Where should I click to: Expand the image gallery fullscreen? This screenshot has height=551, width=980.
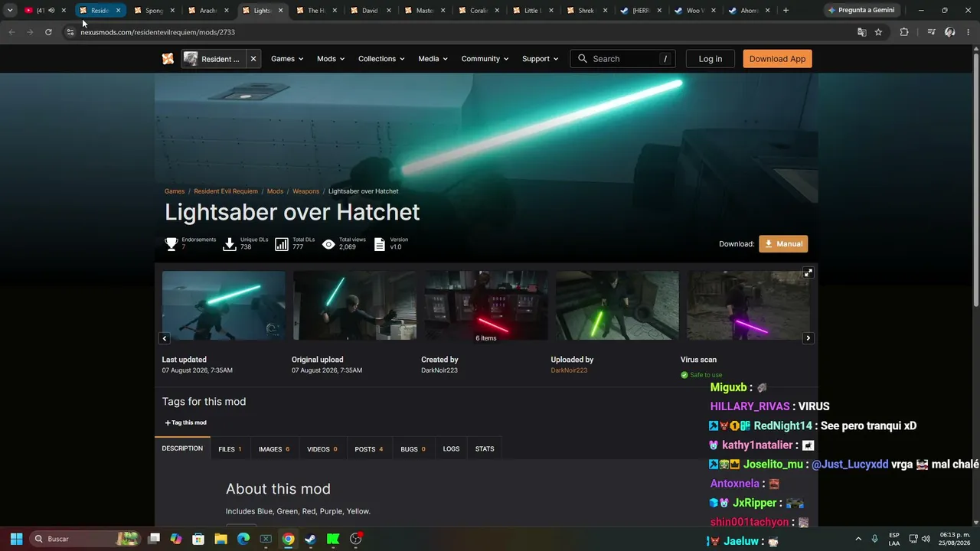click(x=808, y=272)
